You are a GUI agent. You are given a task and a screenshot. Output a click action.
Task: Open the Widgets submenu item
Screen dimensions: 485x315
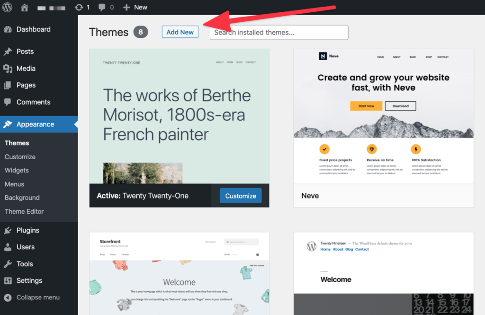(x=17, y=171)
